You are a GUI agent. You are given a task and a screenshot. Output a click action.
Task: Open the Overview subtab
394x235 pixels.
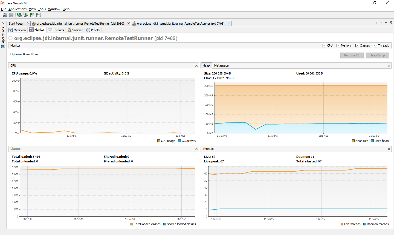coord(18,30)
